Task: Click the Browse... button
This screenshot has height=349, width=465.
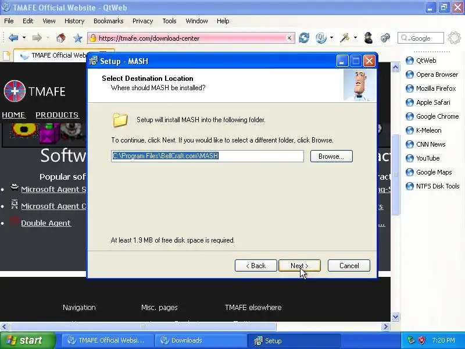Action: pos(331,156)
